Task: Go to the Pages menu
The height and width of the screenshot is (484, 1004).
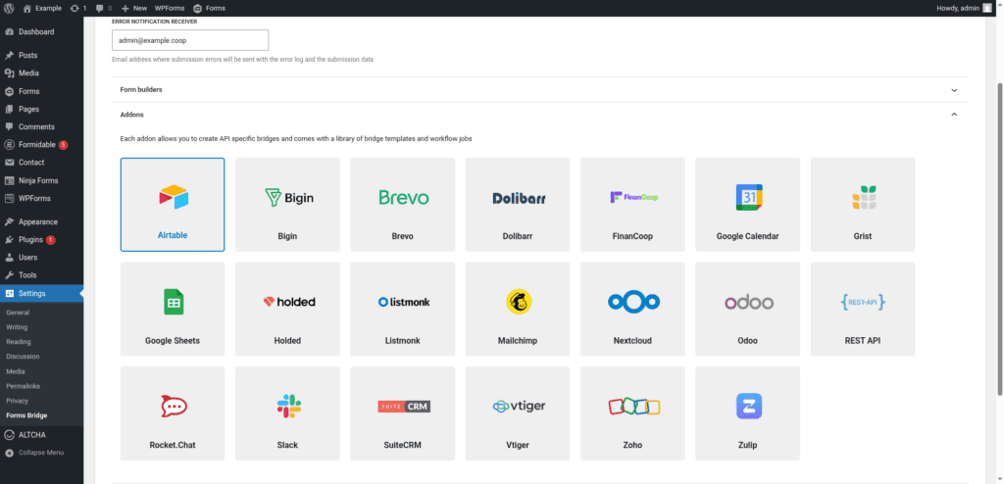Action: click(41, 109)
